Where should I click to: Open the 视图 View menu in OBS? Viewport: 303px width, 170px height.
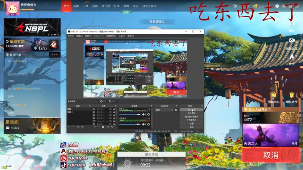pos(88,36)
